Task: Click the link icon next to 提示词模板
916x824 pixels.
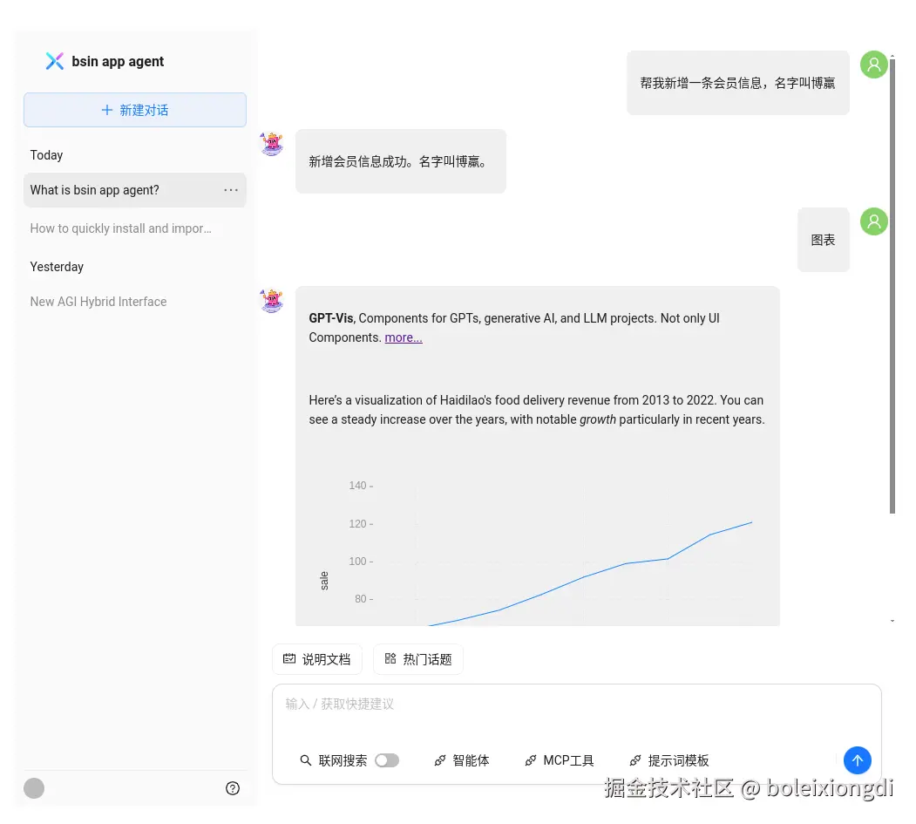Action: [x=635, y=760]
